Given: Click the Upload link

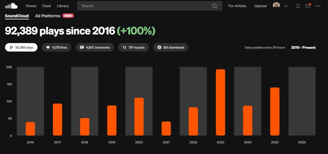Looking at the screenshot, I should coord(260,6).
